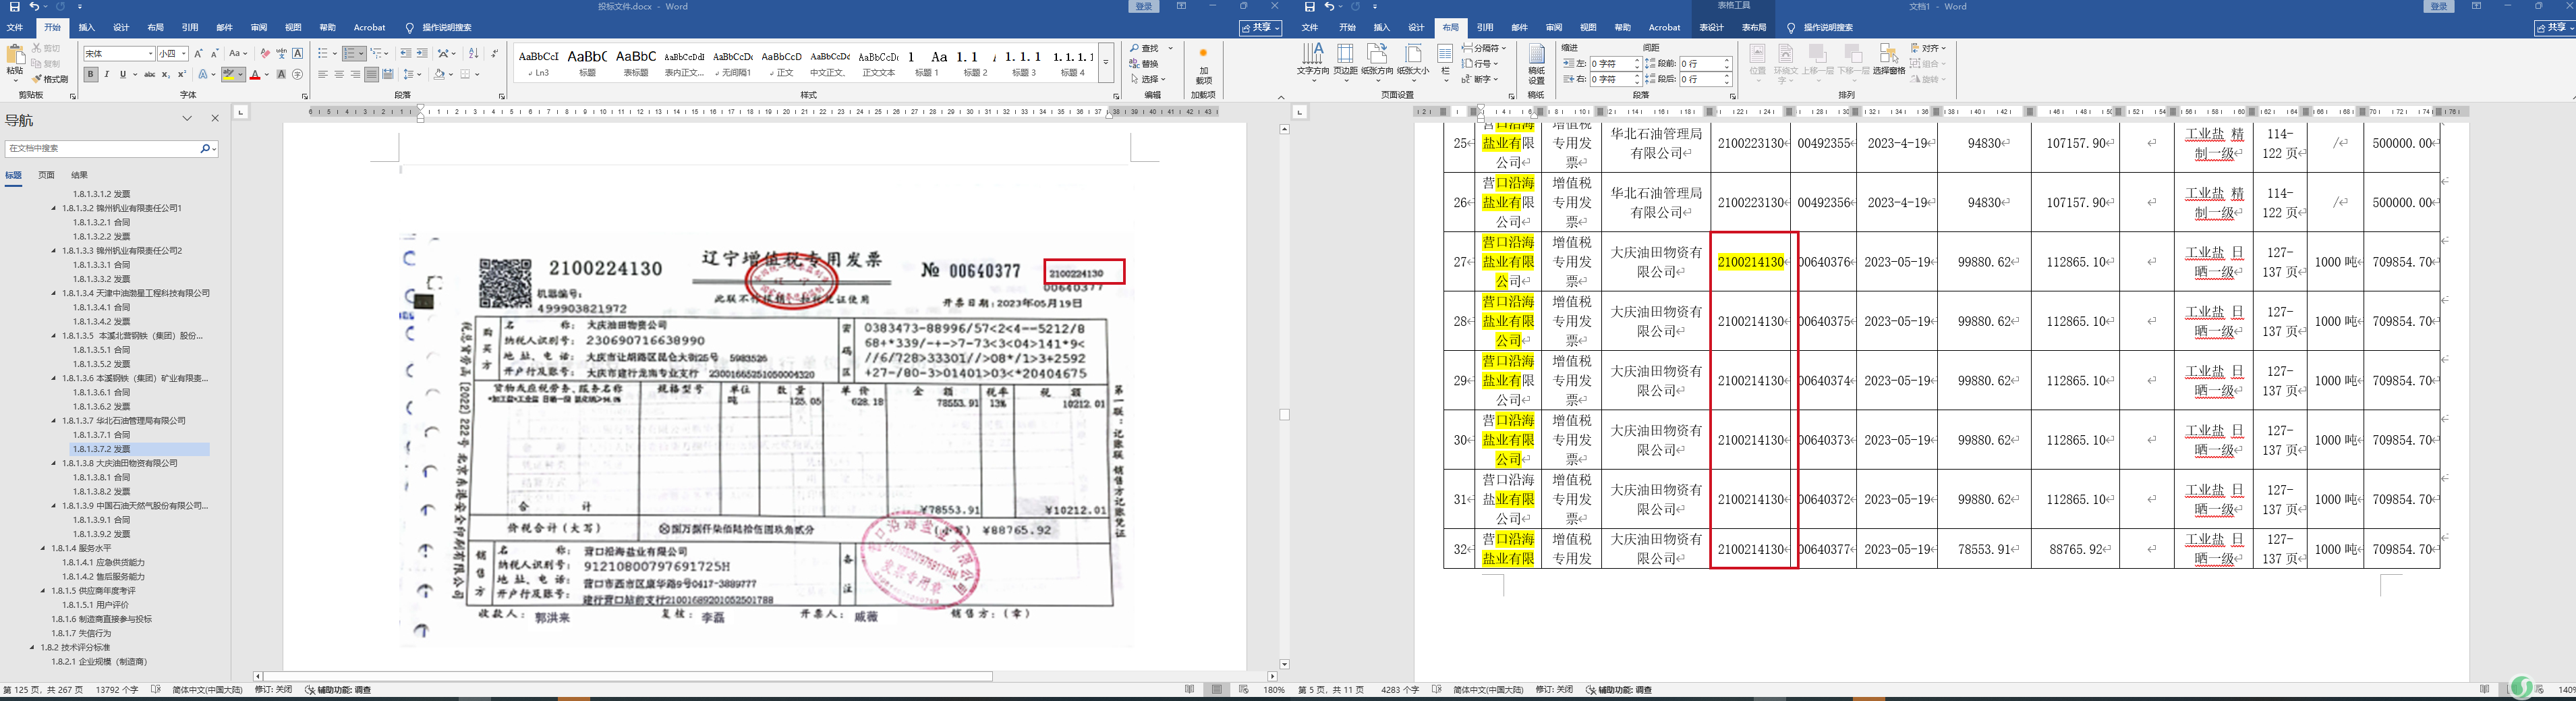Shrink font size with the smaller A icon
Viewport: 2576px width, 701px height.
click(x=214, y=53)
